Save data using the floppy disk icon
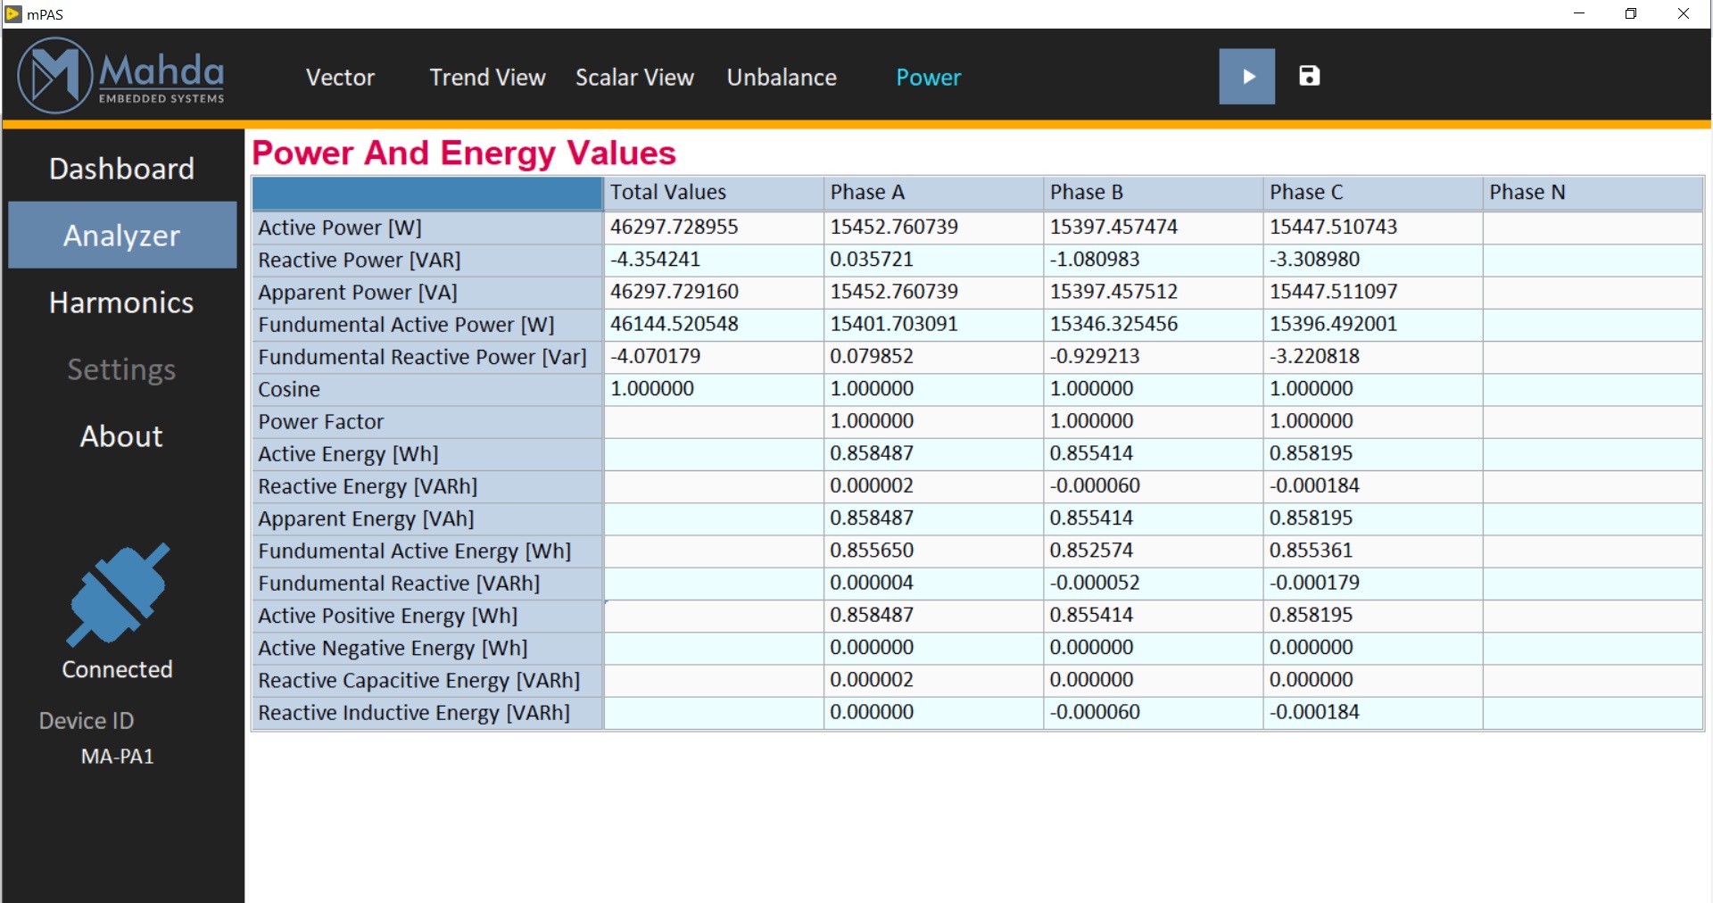The height and width of the screenshot is (903, 1713). tap(1309, 76)
